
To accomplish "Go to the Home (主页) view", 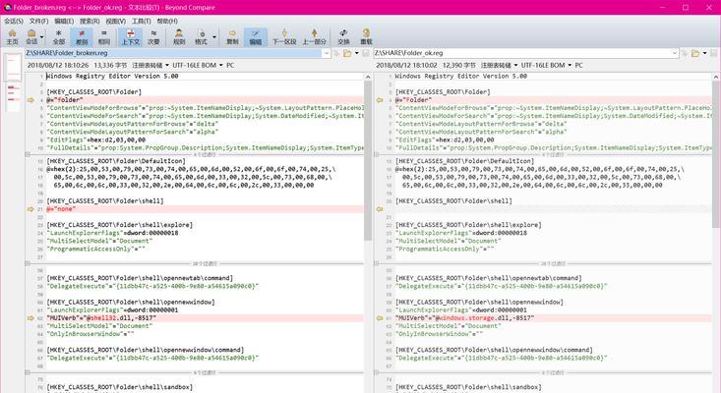I will coord(12,36).
